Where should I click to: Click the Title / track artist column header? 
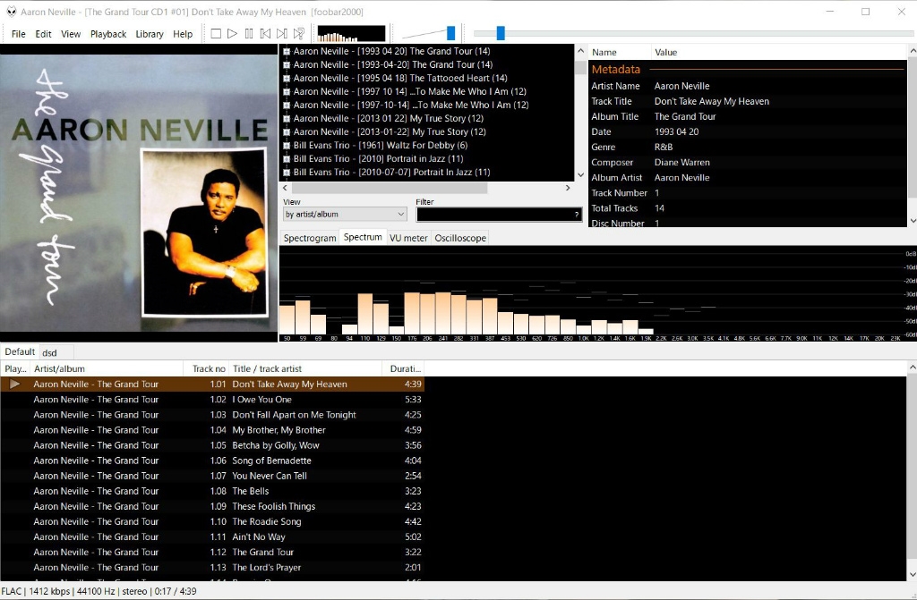click(x=267, y=368)
